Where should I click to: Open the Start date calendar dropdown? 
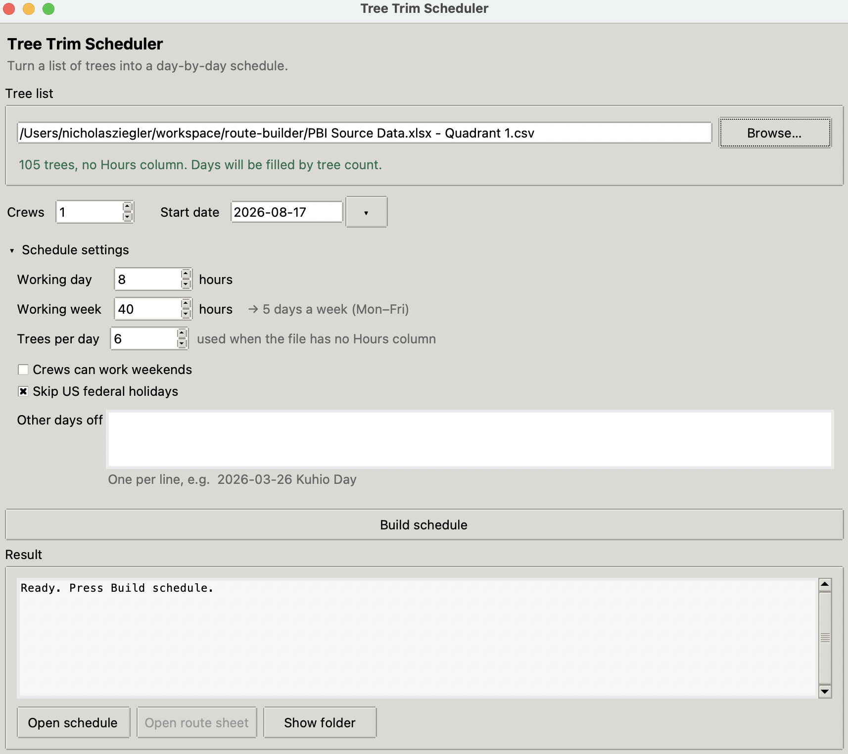pyautogui.click(x=366, y=212)
